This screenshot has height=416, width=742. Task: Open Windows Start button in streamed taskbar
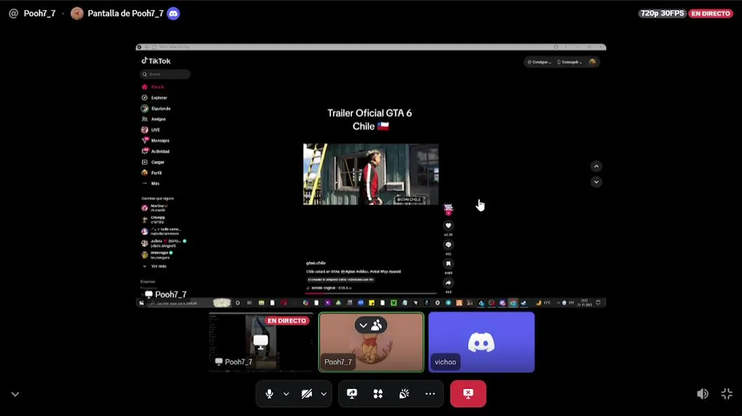click(142, 303)
